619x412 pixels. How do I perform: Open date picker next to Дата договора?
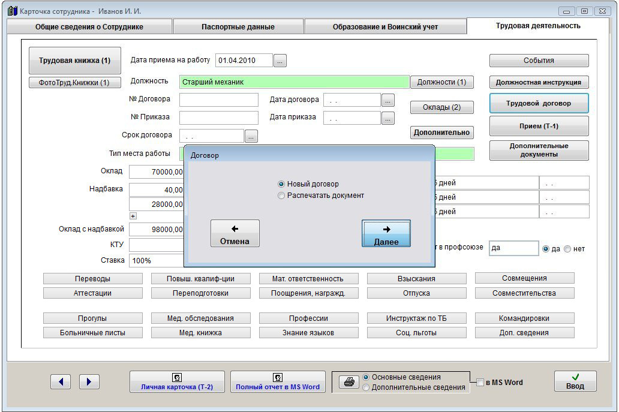pos(388,100)
